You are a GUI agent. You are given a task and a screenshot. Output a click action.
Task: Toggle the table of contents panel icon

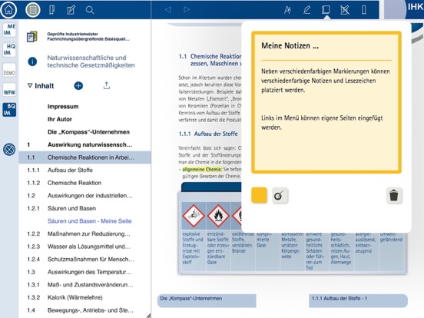(x=33, y=10)
